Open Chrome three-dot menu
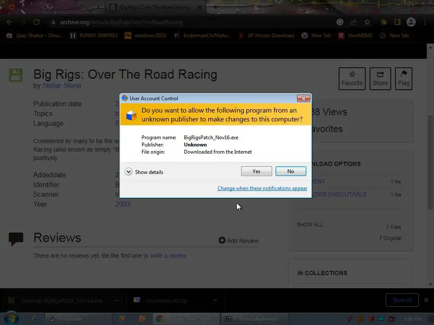Screen dimensions: 434x325 pos(425,22)
